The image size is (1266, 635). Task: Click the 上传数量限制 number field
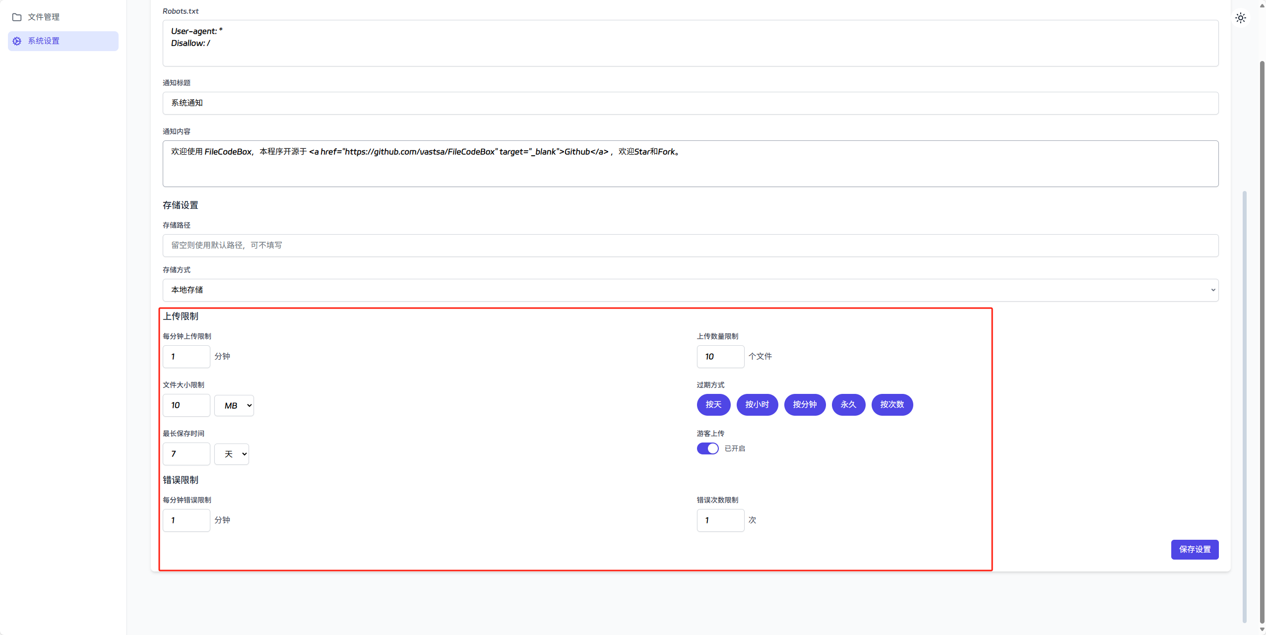click(720, 357)
